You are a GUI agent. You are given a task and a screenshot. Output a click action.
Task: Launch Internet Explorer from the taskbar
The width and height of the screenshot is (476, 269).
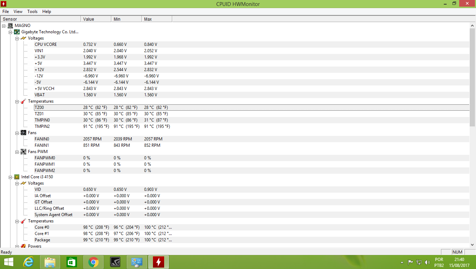(28, 262)
